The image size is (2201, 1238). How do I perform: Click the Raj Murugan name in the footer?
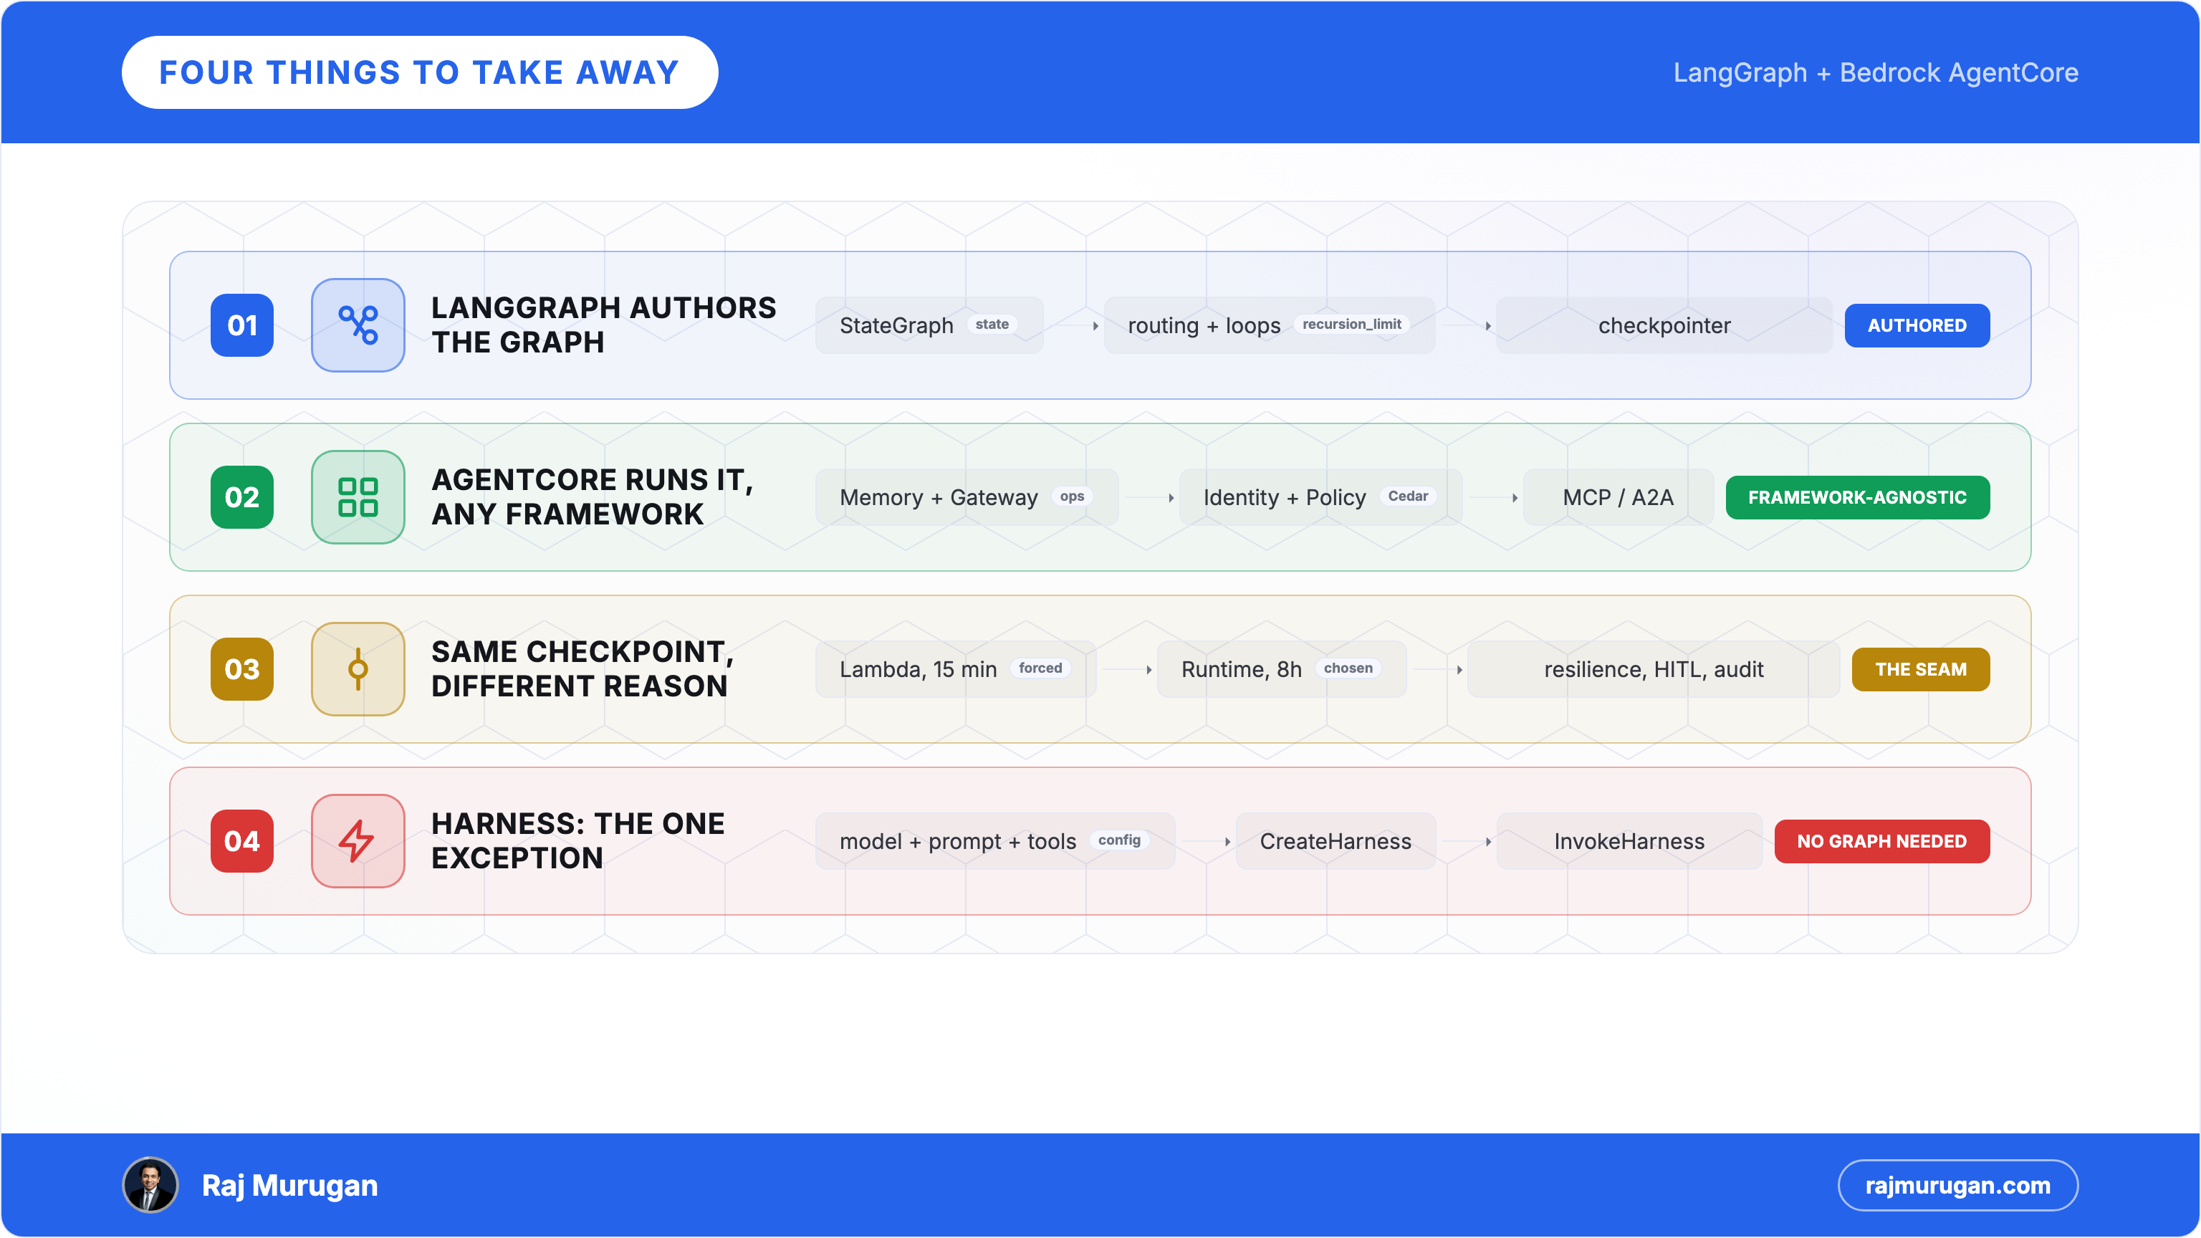coord(289,1185)
